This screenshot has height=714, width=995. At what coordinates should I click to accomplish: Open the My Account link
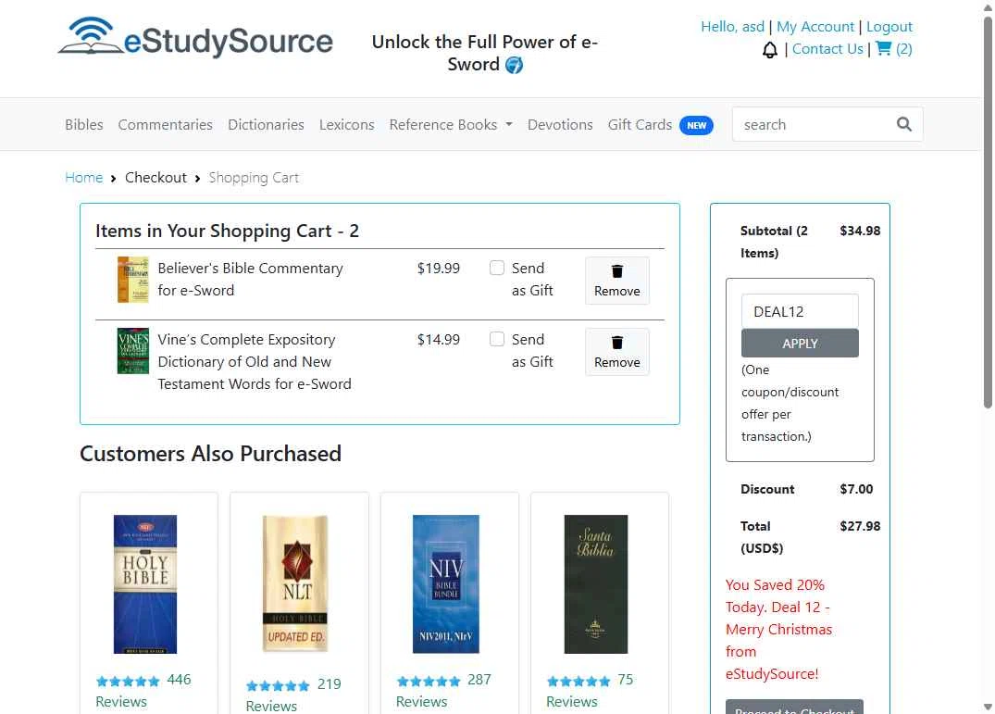pyautogui.click(x=815, y=27)
